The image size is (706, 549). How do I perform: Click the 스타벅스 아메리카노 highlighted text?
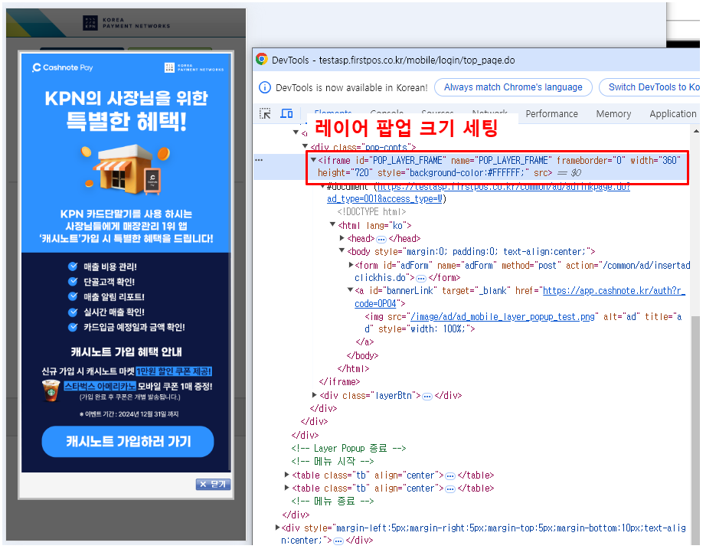(100, 387)
